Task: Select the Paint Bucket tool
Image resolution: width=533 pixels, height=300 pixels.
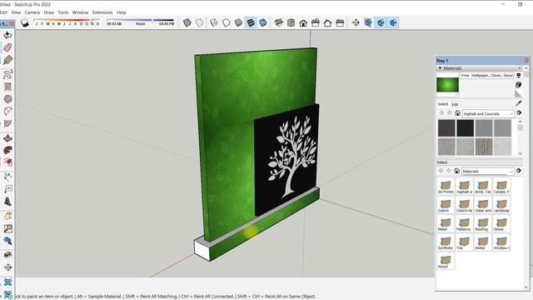Action: pos(7,202)
